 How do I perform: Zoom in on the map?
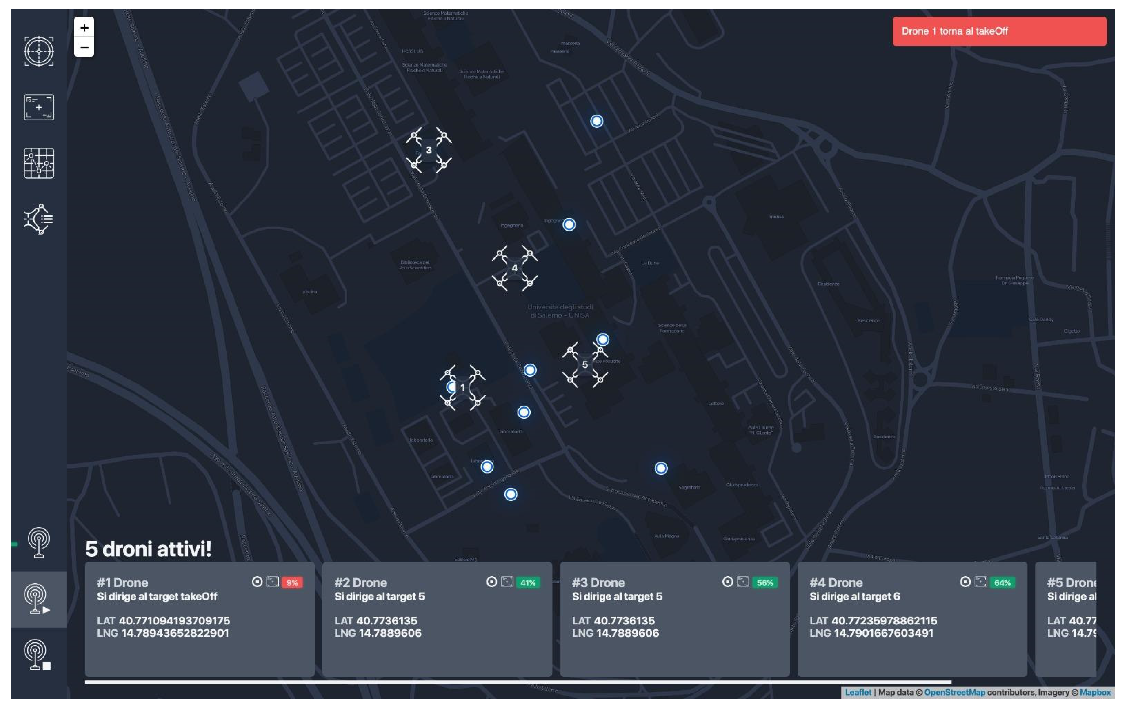pyautogui.click(x=84, y=28)
